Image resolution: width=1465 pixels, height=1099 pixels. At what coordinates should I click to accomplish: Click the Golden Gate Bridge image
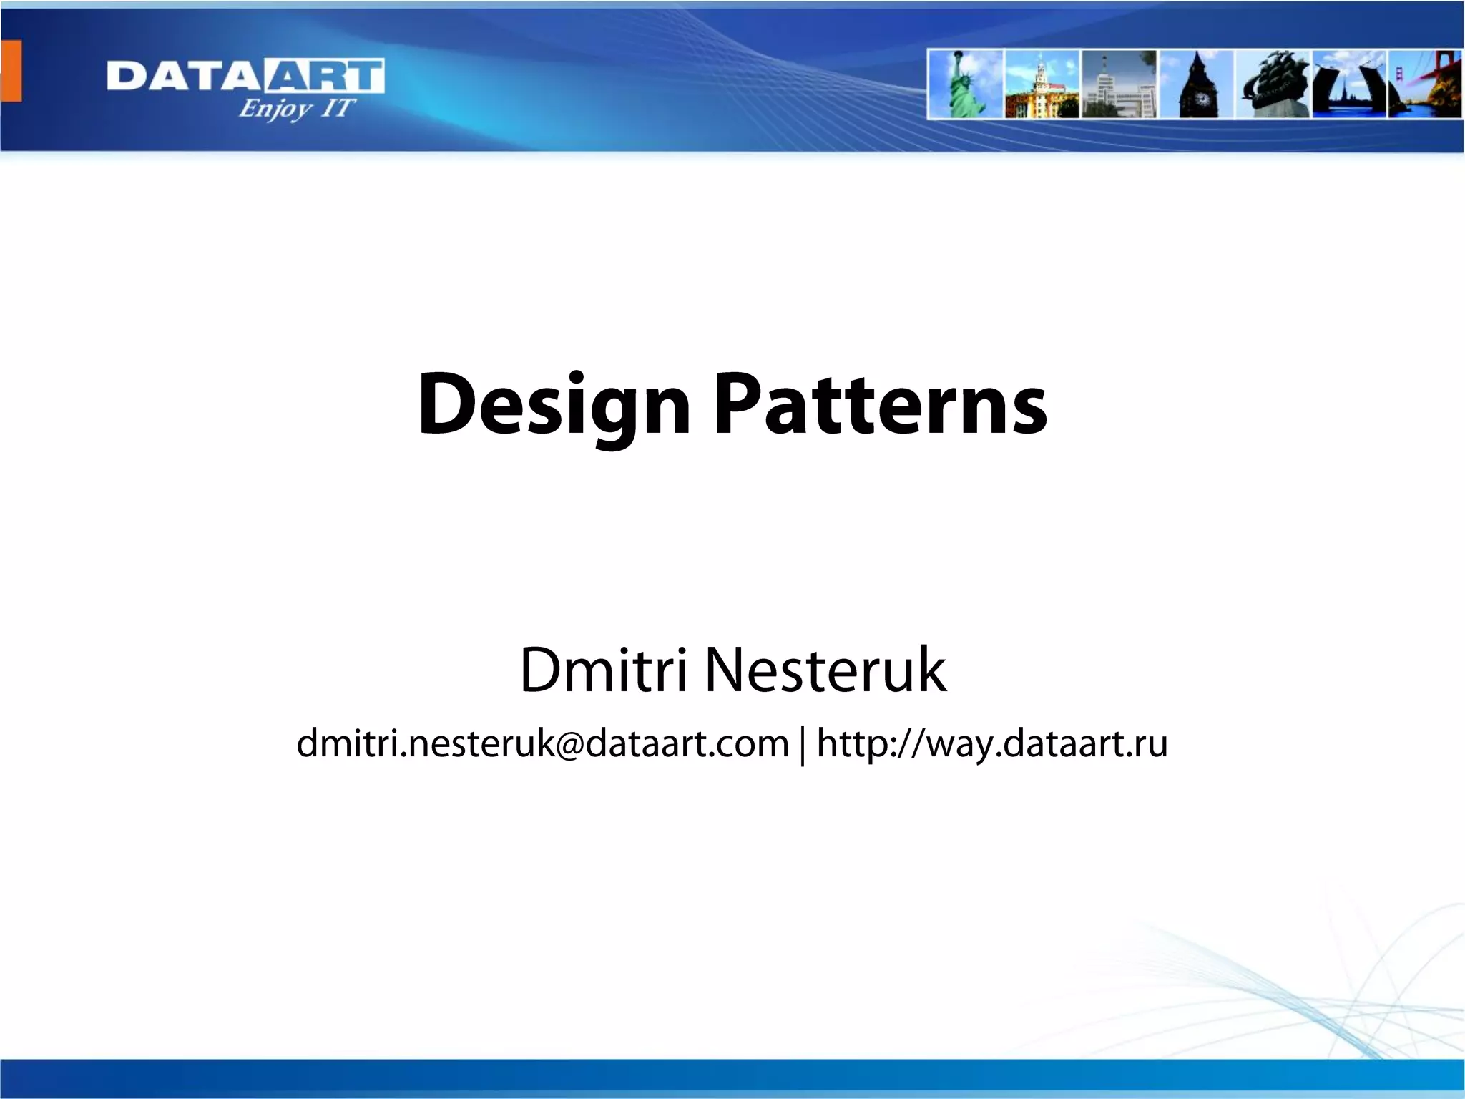[1425, 84]
